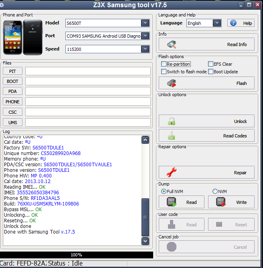Image resolution: width=263 pixels, height=268 pixels.
Task: Click the BOOT file path field
Action: (x=88, y=81)
